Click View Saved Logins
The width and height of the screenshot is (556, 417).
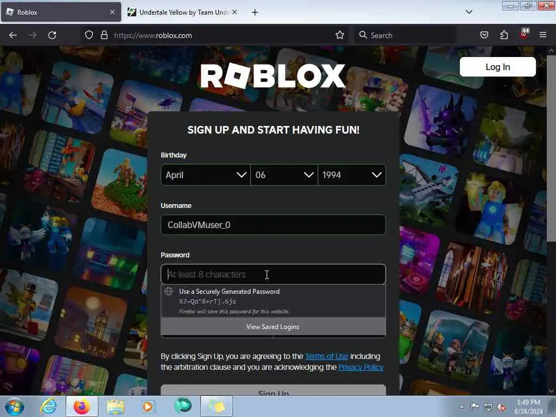coord(273,326)
